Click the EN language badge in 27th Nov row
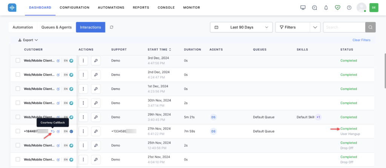The height and width of the screenshot is (168, 386). pyautogui.click(x=66, y=132)
